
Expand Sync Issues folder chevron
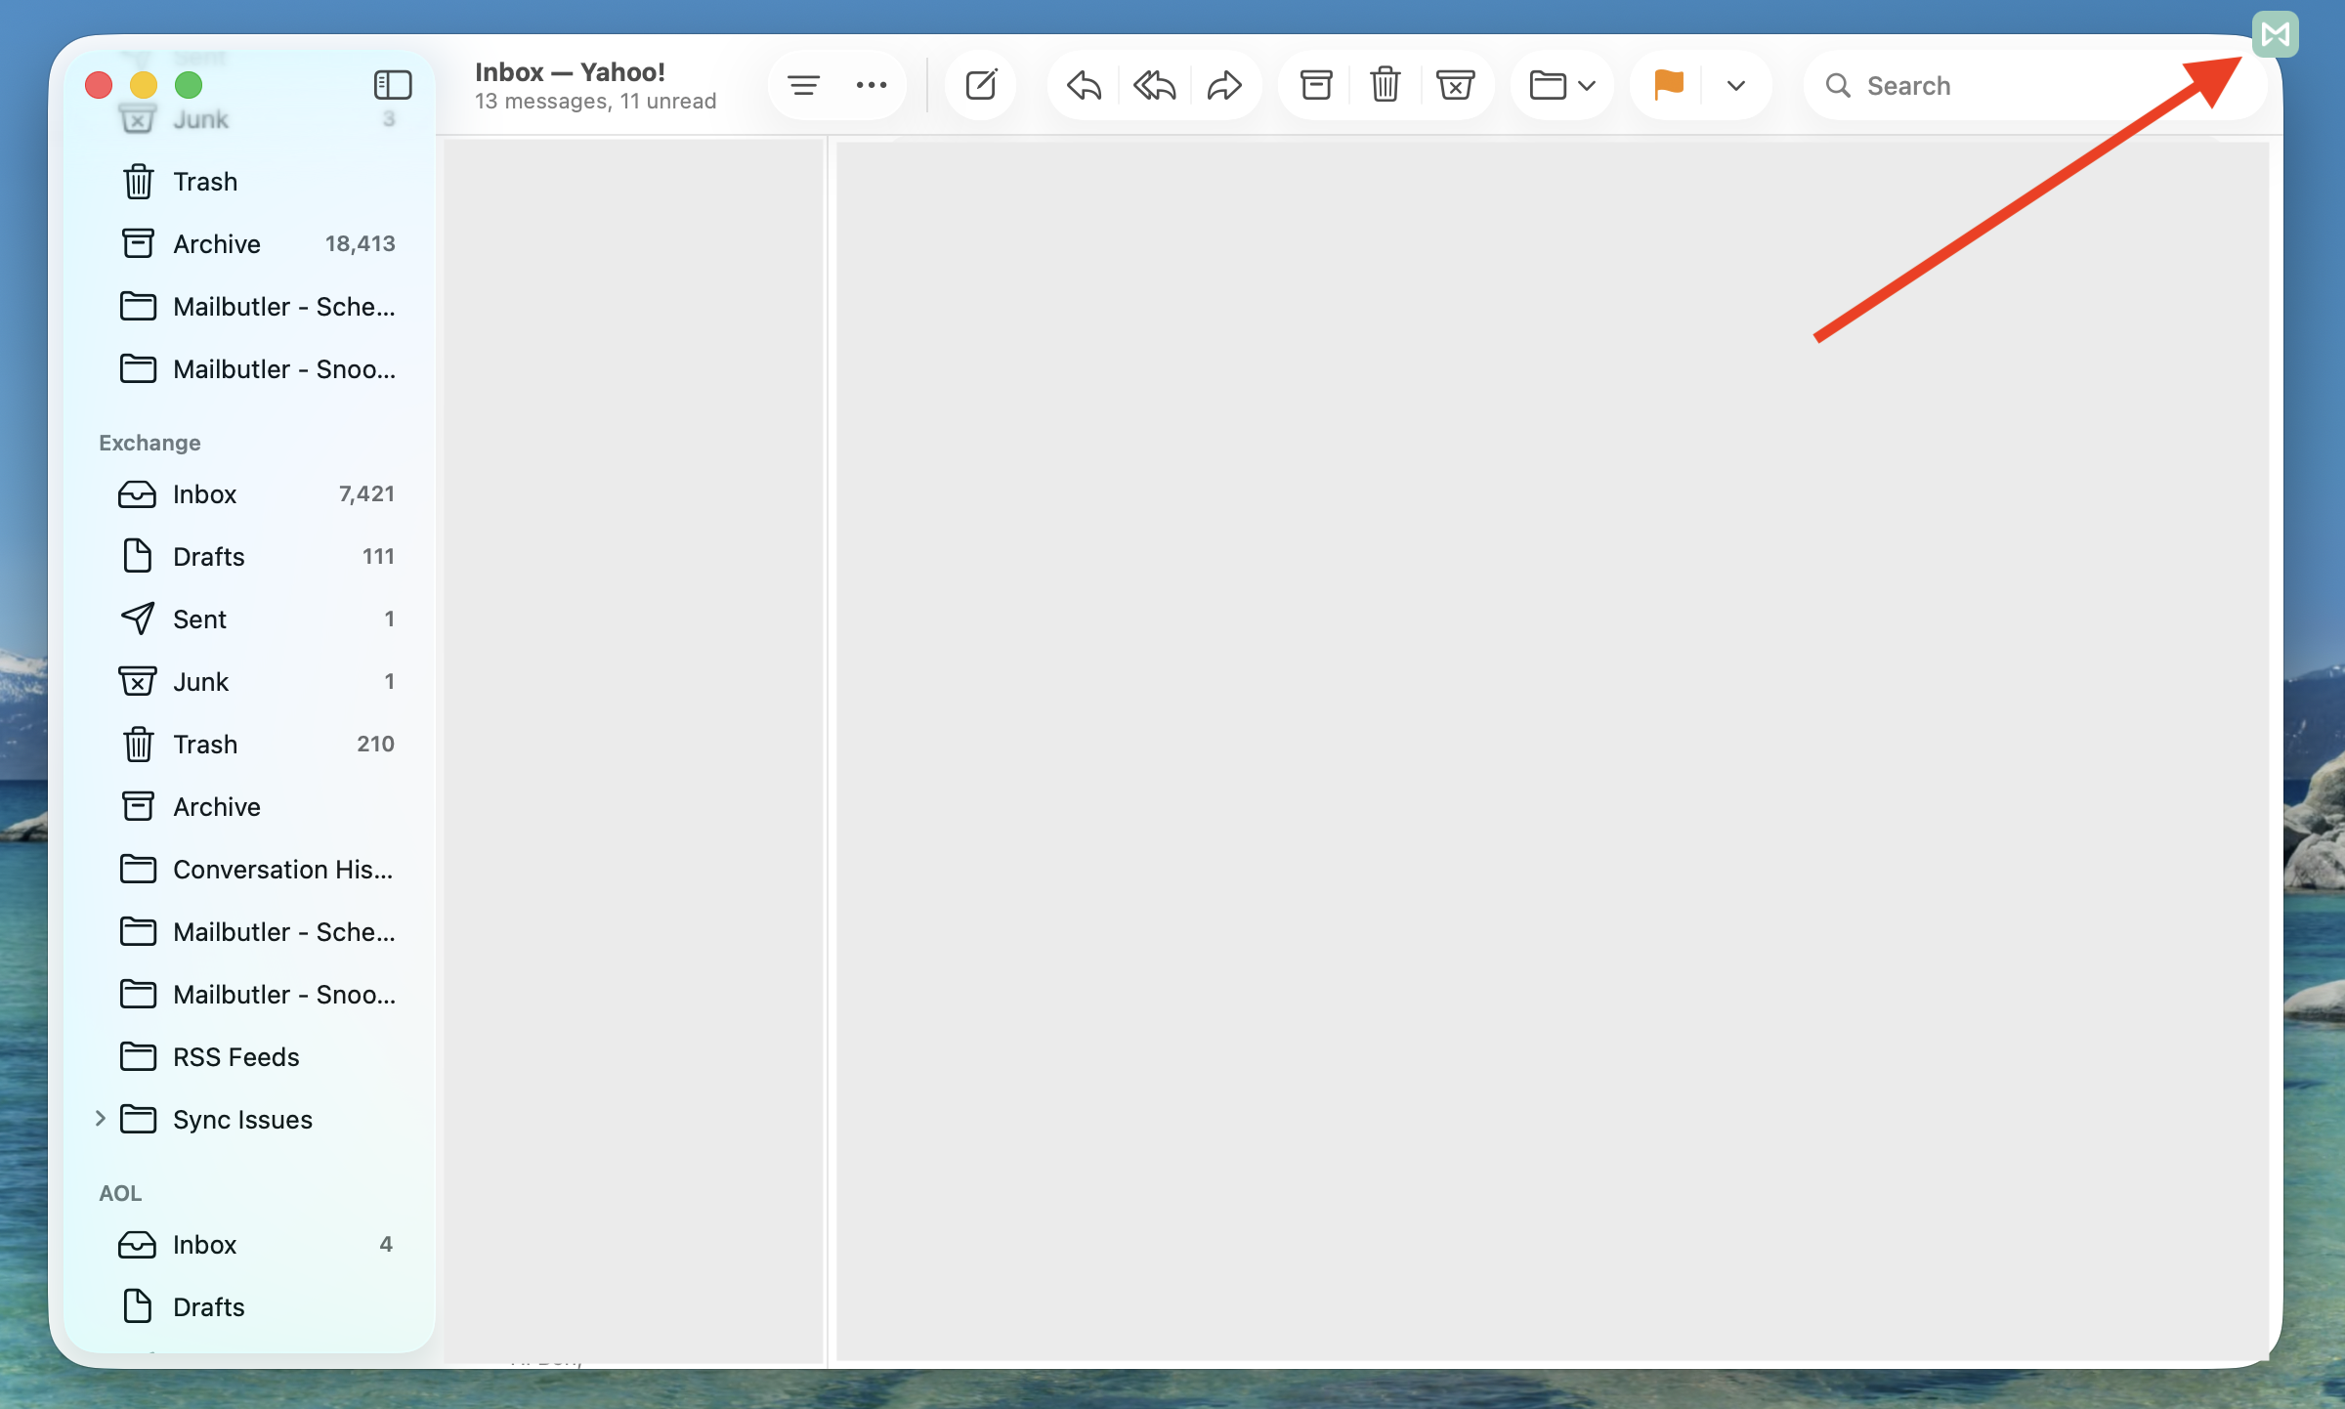pyautogui.click(x=100, y=1119)
